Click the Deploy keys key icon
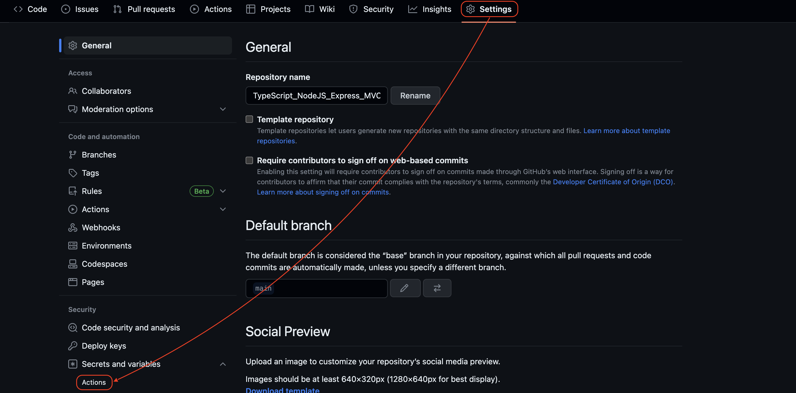This screenshot has height=393, width=796. 72,346
